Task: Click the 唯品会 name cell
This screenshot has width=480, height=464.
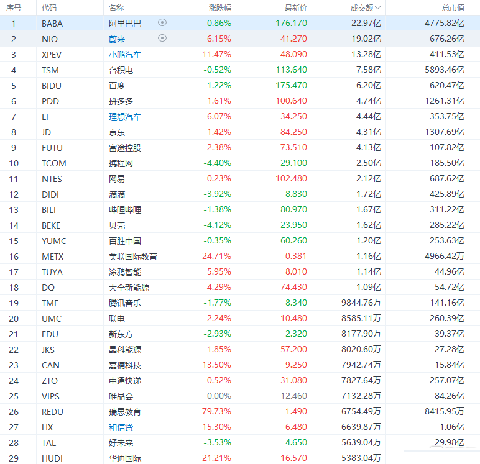Action: tap(121, 396)
